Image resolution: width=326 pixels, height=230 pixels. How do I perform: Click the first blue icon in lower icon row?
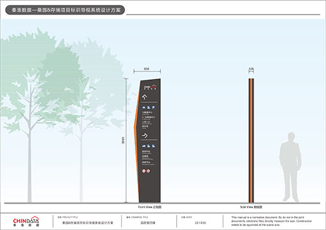point(144,146)
